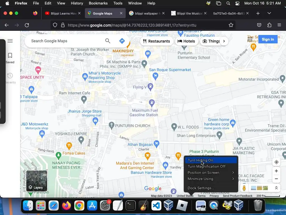
Task: Open the Saved places bookmark icon
Action: click(10, 55)
